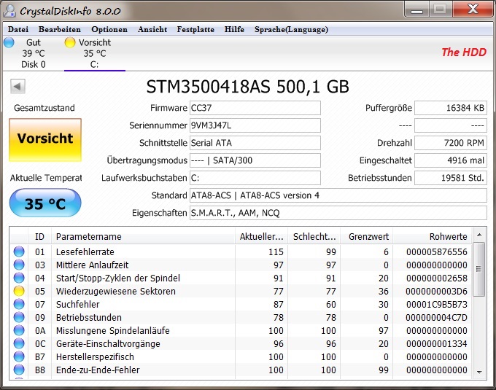
Task: Go to previous disk with left arrow button
Action: (x=18, y=86)
